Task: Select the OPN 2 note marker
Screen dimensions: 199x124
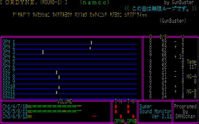Action: 90,48
